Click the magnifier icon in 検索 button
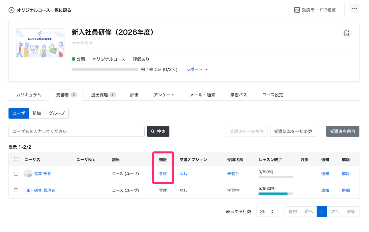Image resolution: width=369 pixels, height=232 pixels. (x=153, y=131)
